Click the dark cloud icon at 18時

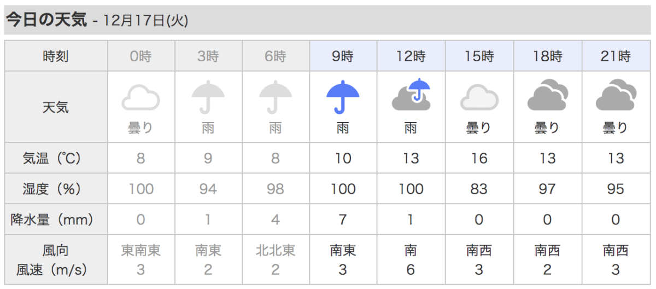(547, 95)
